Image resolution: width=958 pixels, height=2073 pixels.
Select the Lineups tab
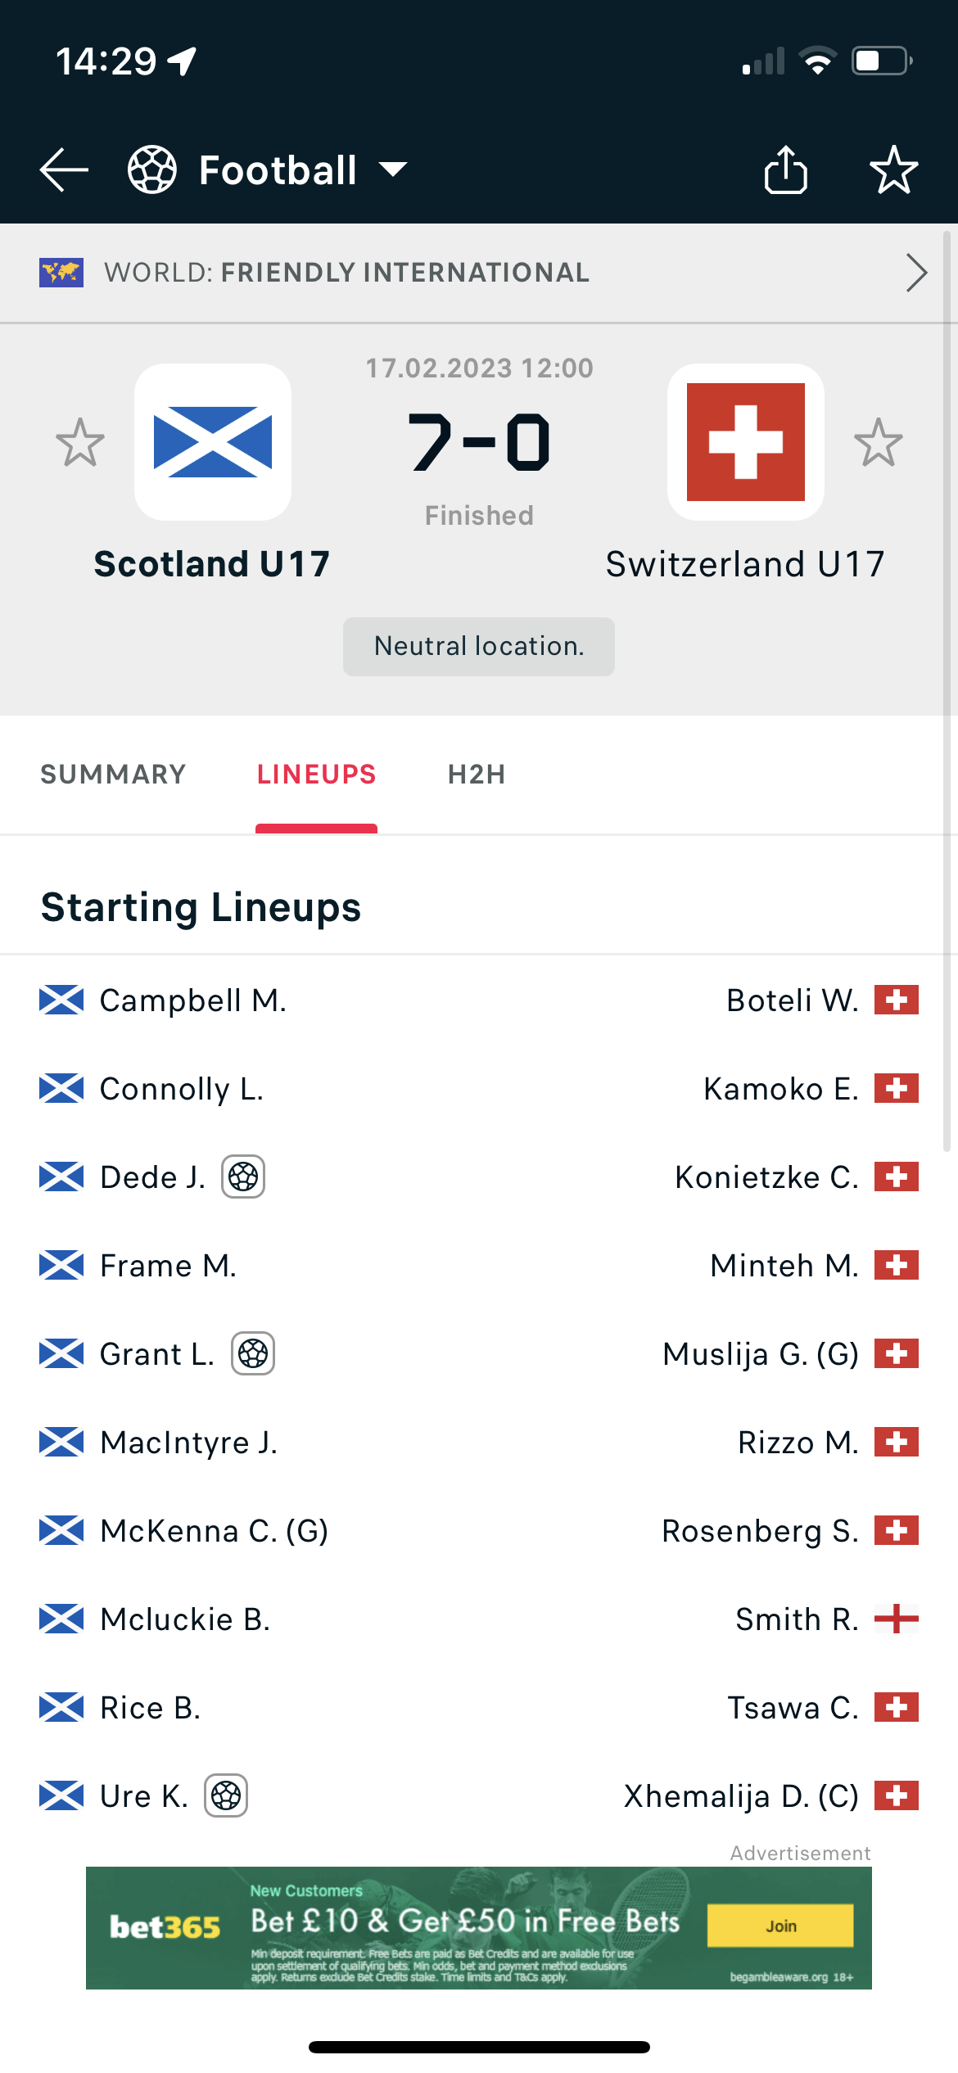[316, 775]
